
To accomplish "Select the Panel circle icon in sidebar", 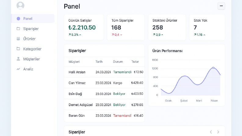I will coord(18,19).
